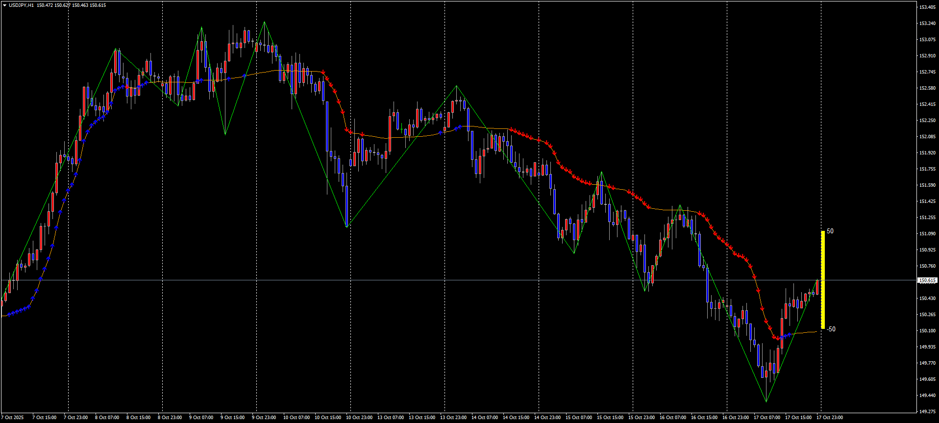Click the "10 Oct 07:00" time axis label

point(296,418)
